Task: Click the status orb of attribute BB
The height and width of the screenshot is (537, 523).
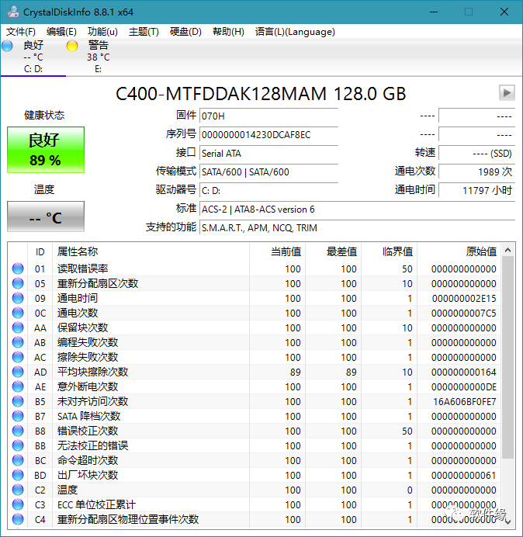Action: point(18,445)
